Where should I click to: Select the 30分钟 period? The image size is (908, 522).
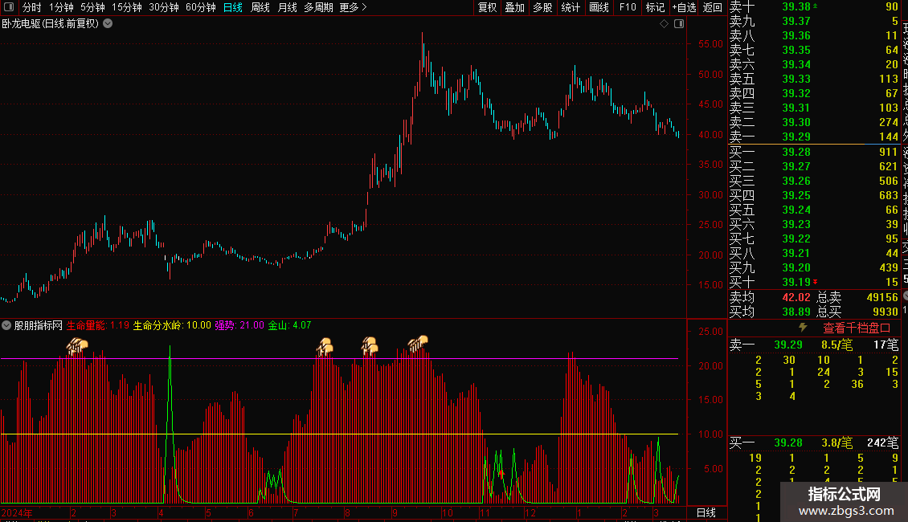click(x=164, y=7)
